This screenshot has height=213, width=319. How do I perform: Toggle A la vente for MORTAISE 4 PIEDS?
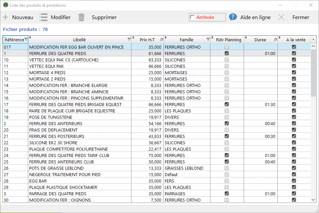(x=294, y=72)
